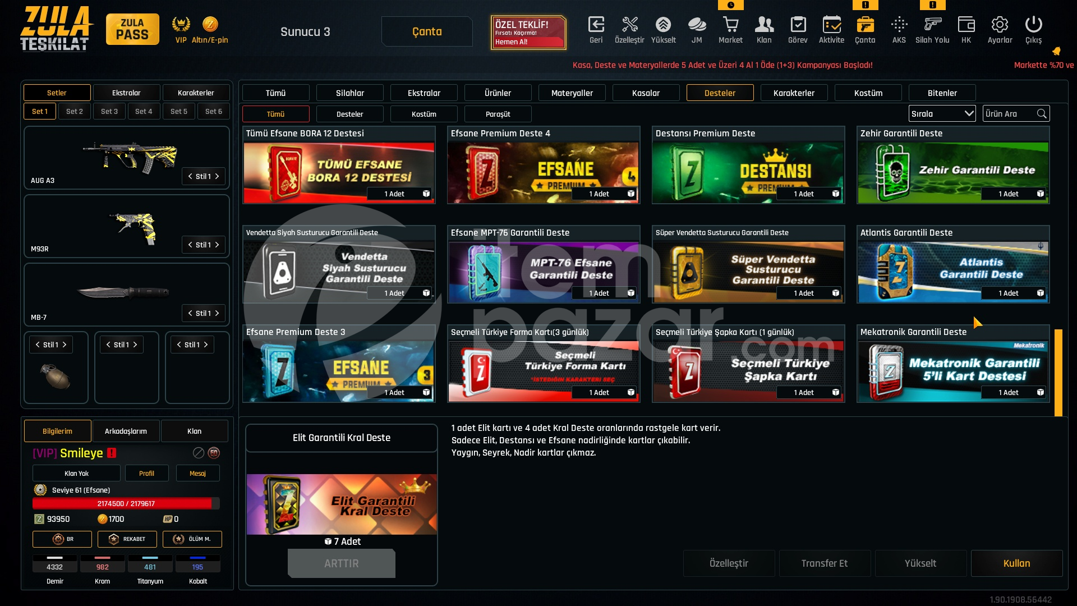The width and height of the screenshot is (1077, 606).
Task: Open the AKS icon
Action: coord(899,25)
